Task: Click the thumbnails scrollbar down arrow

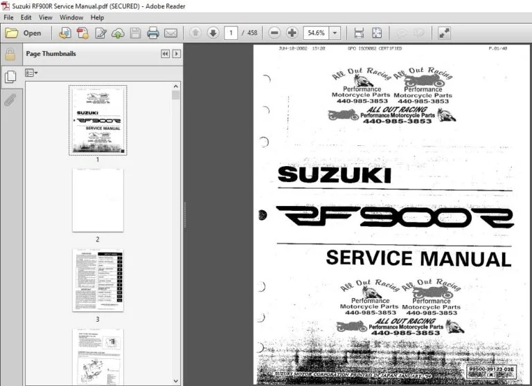Action: pyautogui.click(x=176, y=381)
